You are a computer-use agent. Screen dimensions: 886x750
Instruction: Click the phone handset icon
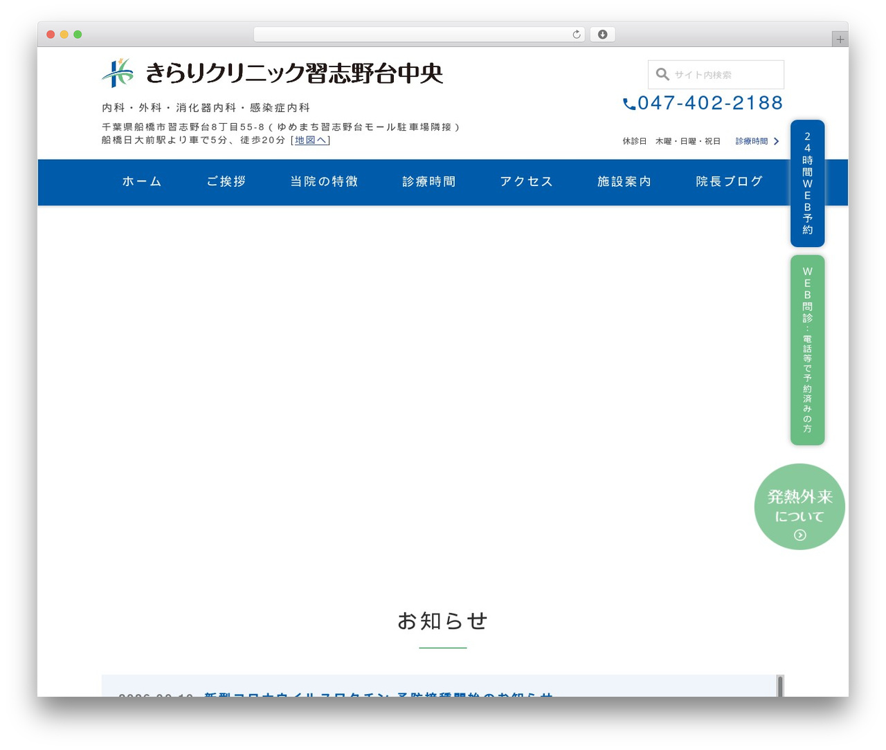click(629, 104)
